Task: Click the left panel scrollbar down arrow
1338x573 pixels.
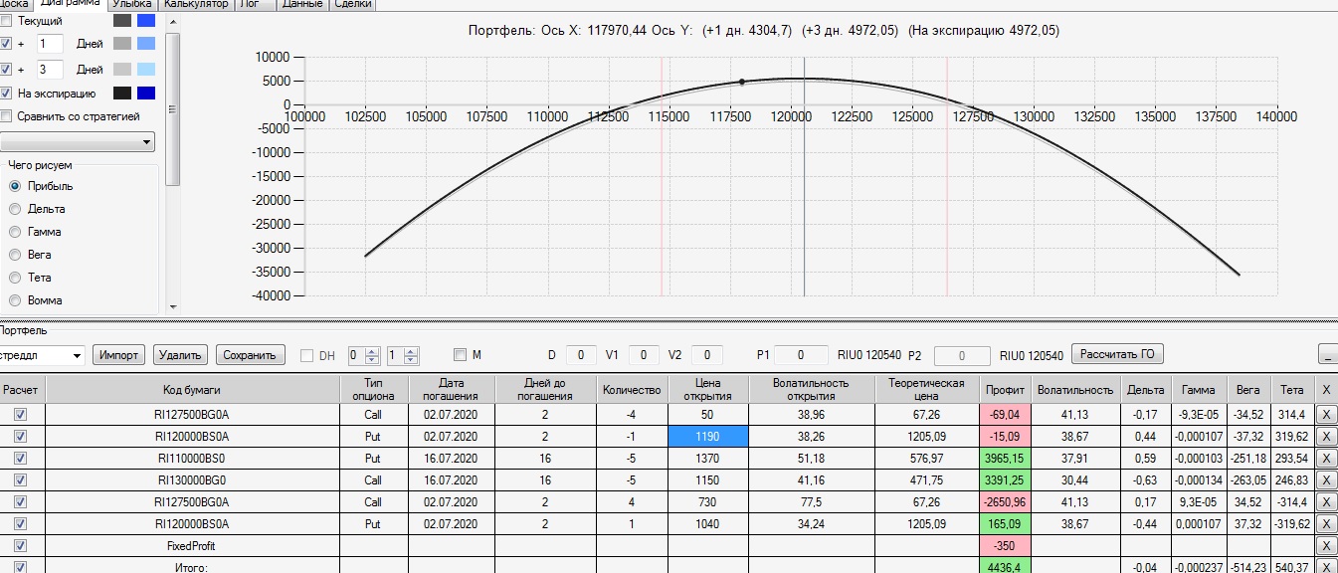Action: [x=173, y=306]
